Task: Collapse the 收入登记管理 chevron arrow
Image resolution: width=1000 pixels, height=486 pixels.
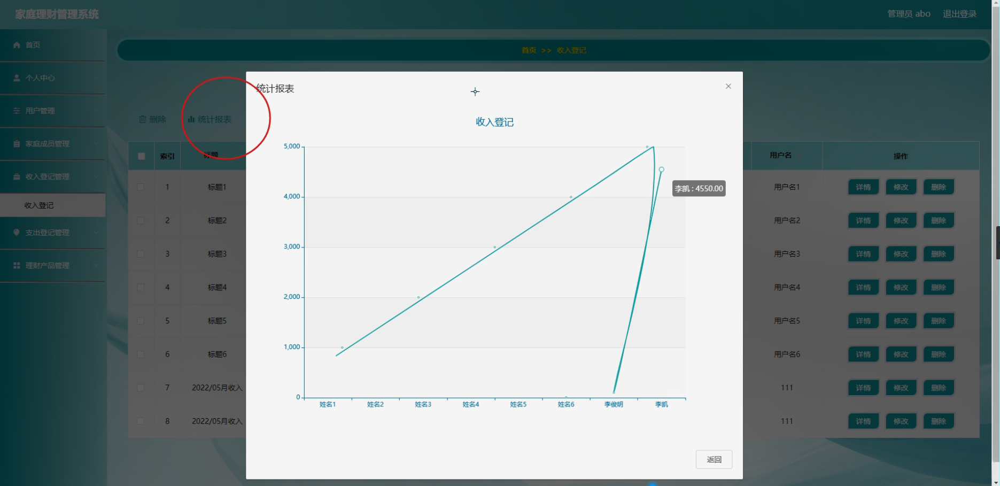Action: pos(96,176)
